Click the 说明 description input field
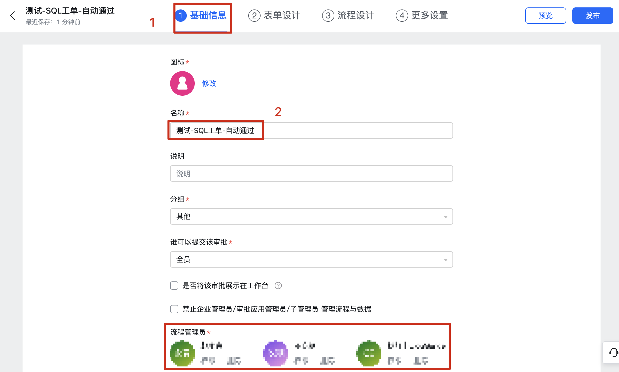The width and height of the screenshot is (619, 372). click(311, 173)
